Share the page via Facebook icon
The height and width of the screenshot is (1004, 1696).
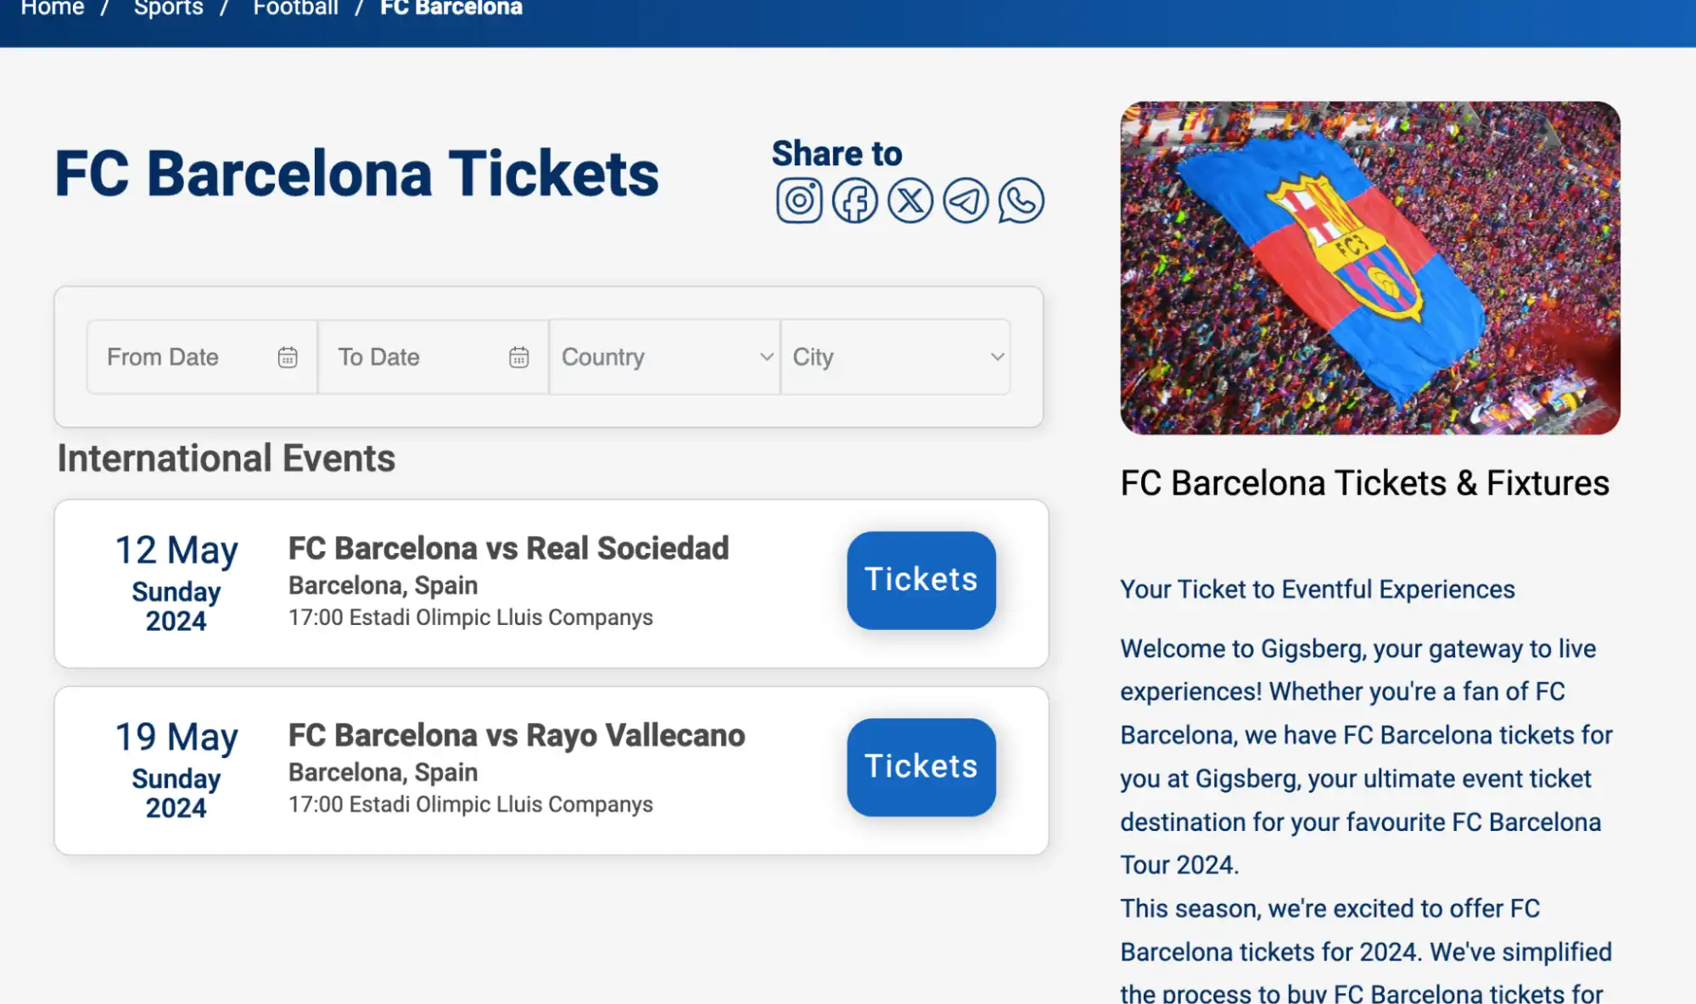(854, 201)
